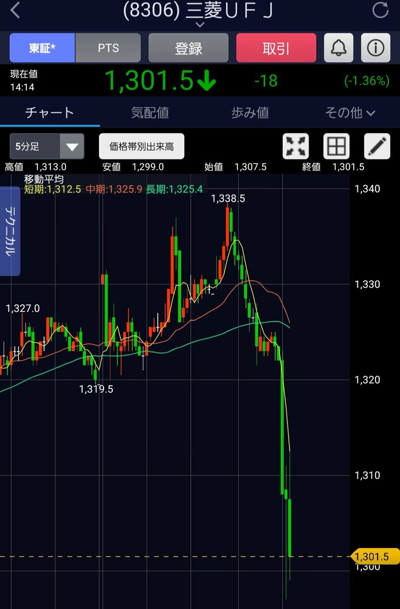Tap 長期:1,325.4 moving average label
The image size is (400, 609).
[x=175, y=189]
